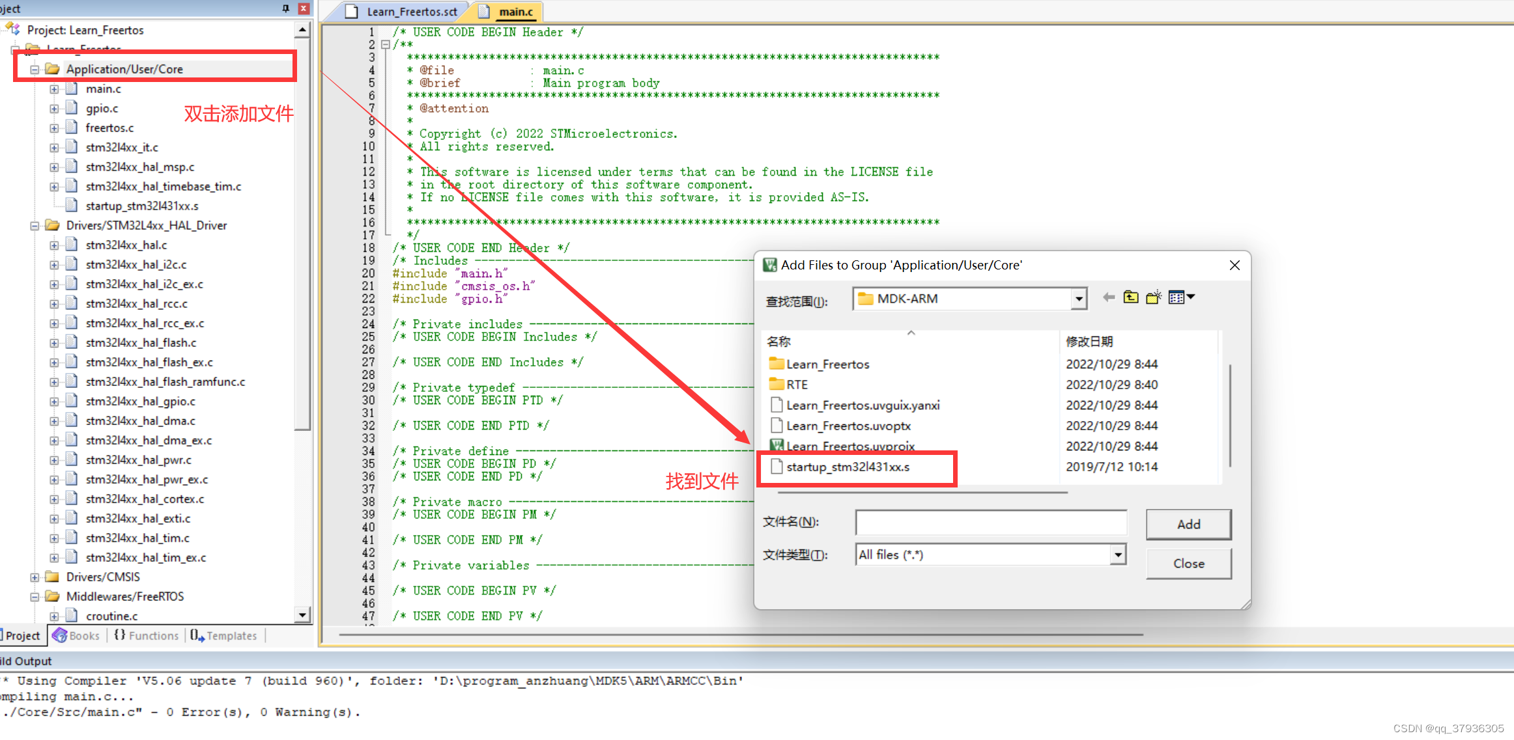This screenshot has width=1514, height=740.
Task: Pin the Project panel with pushpin icon
Action: point(285,8)
